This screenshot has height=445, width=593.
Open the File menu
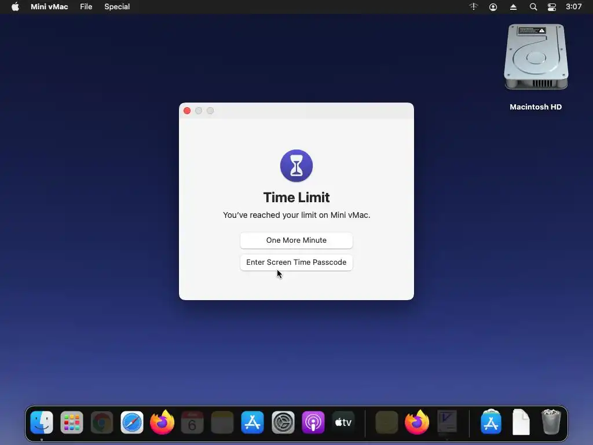tap(86, 7)
